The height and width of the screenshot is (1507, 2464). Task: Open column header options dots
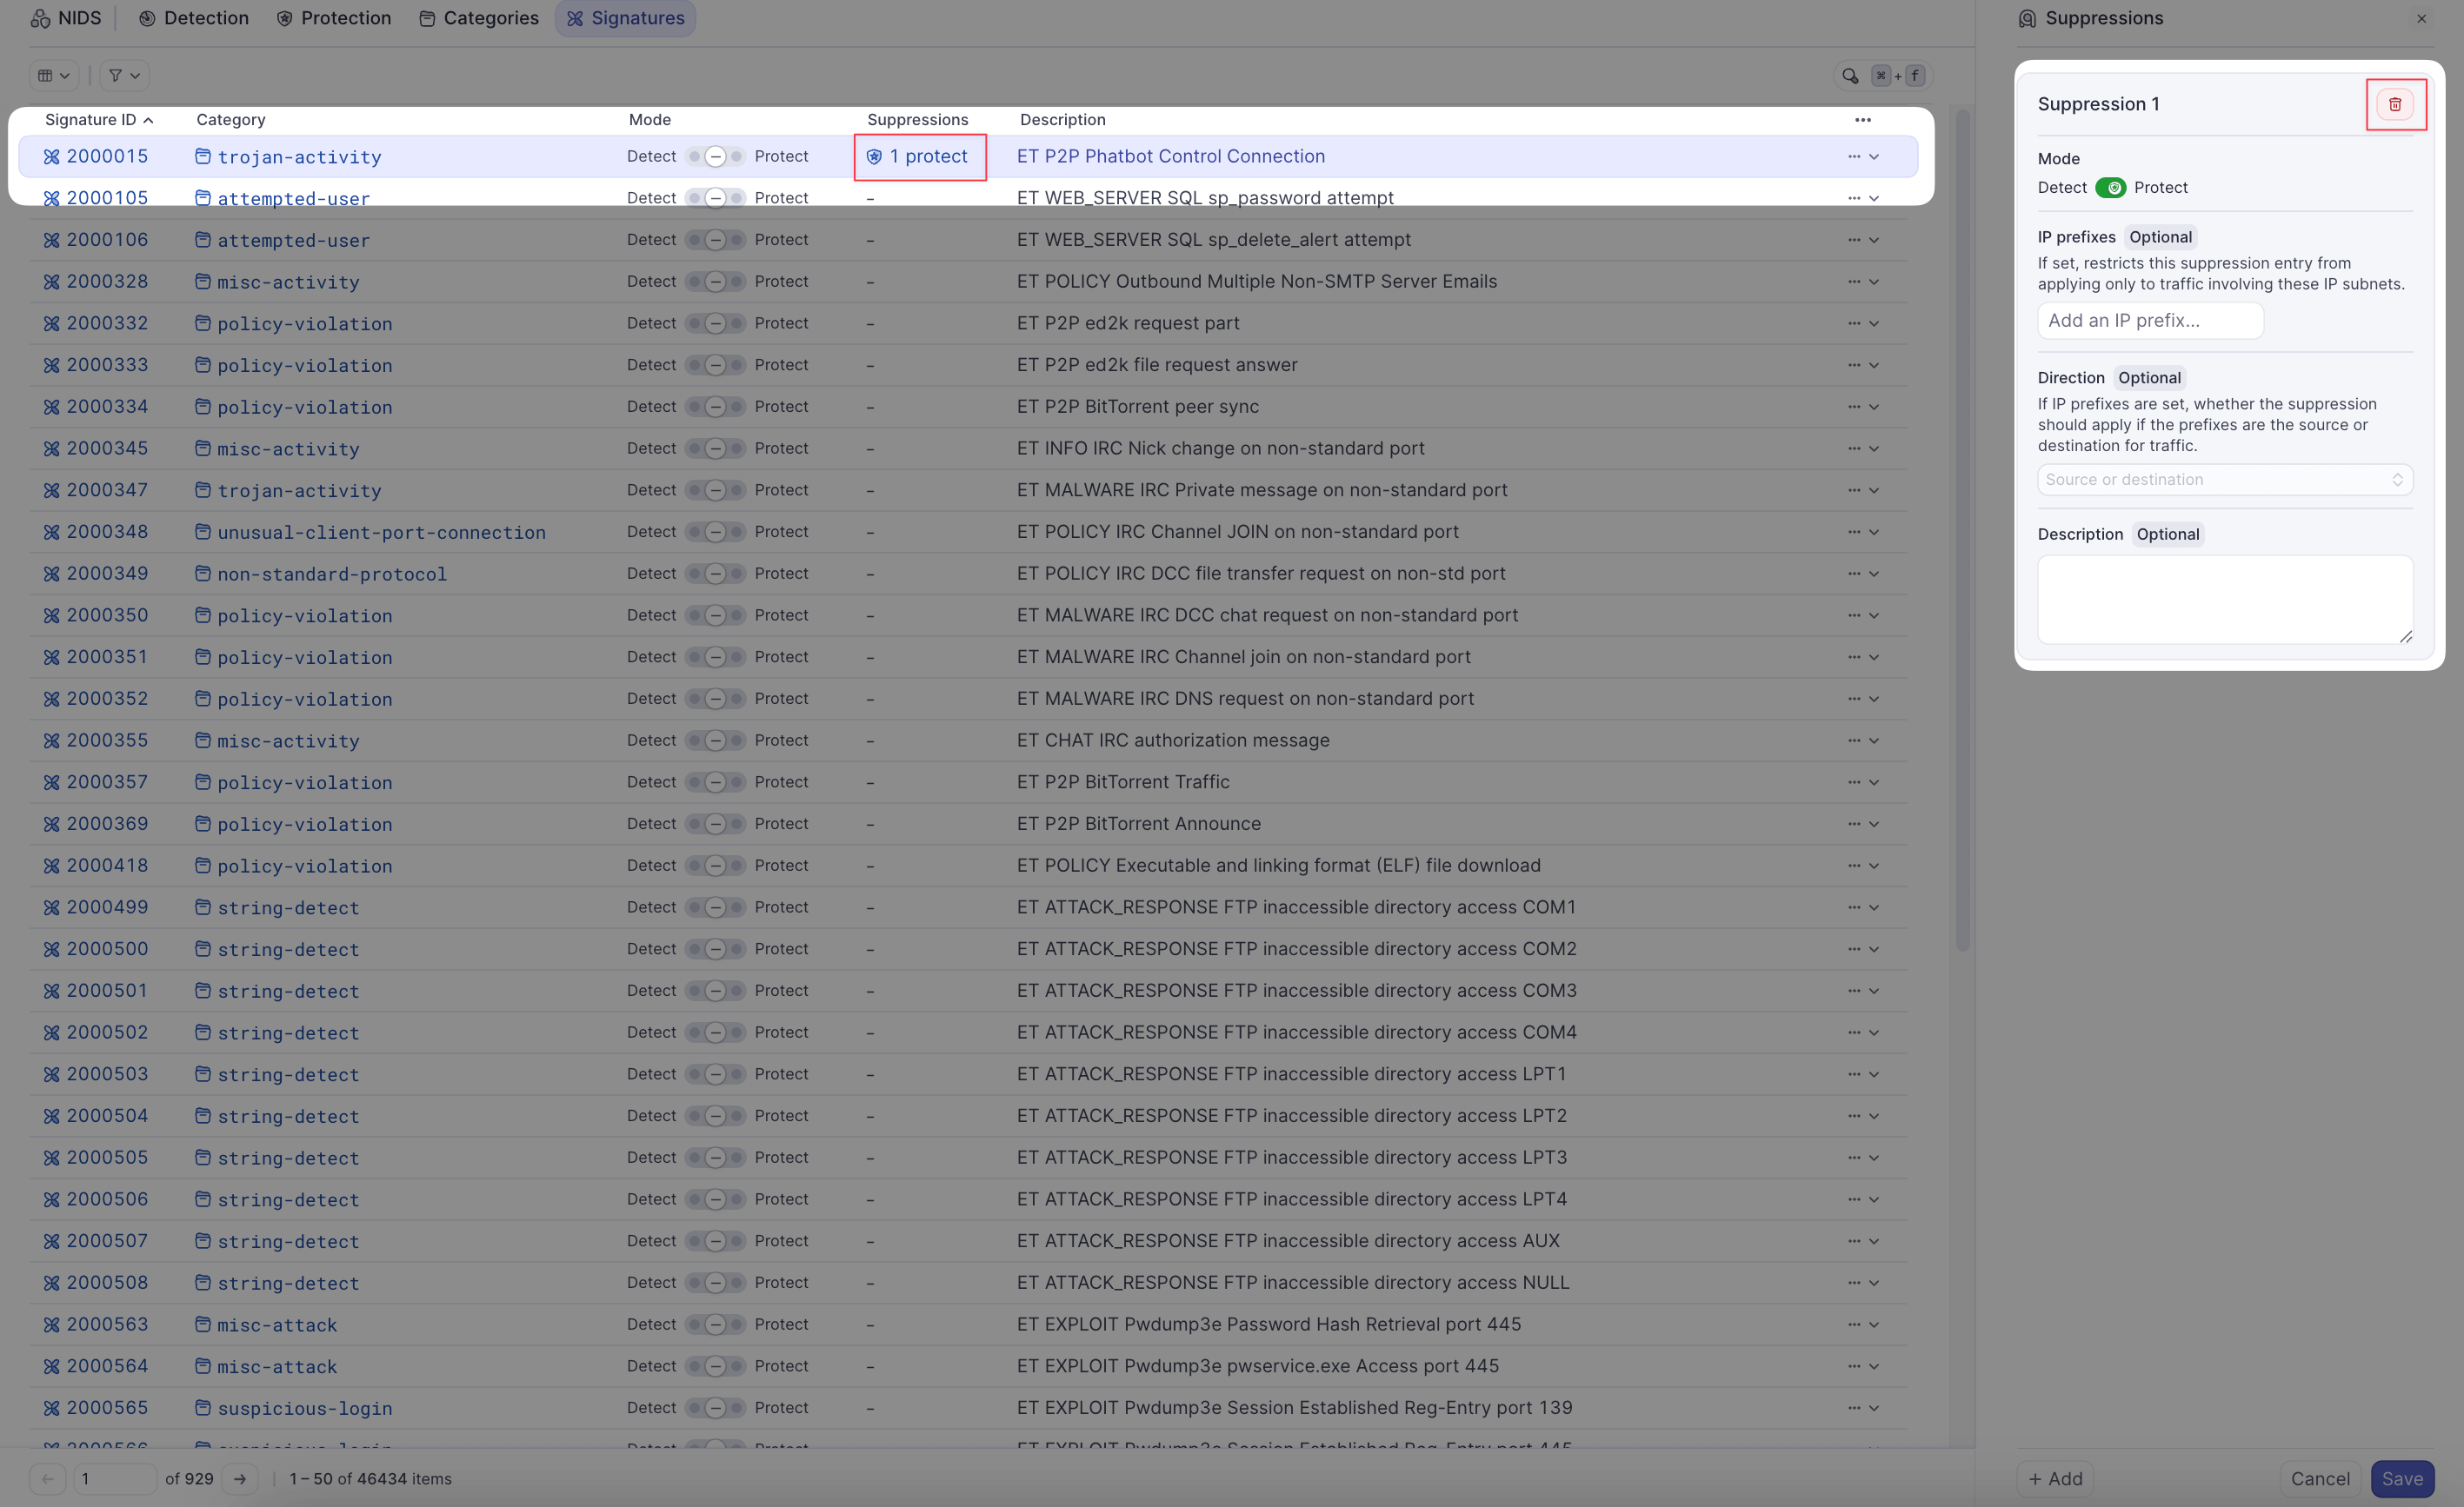[1862, 120]
